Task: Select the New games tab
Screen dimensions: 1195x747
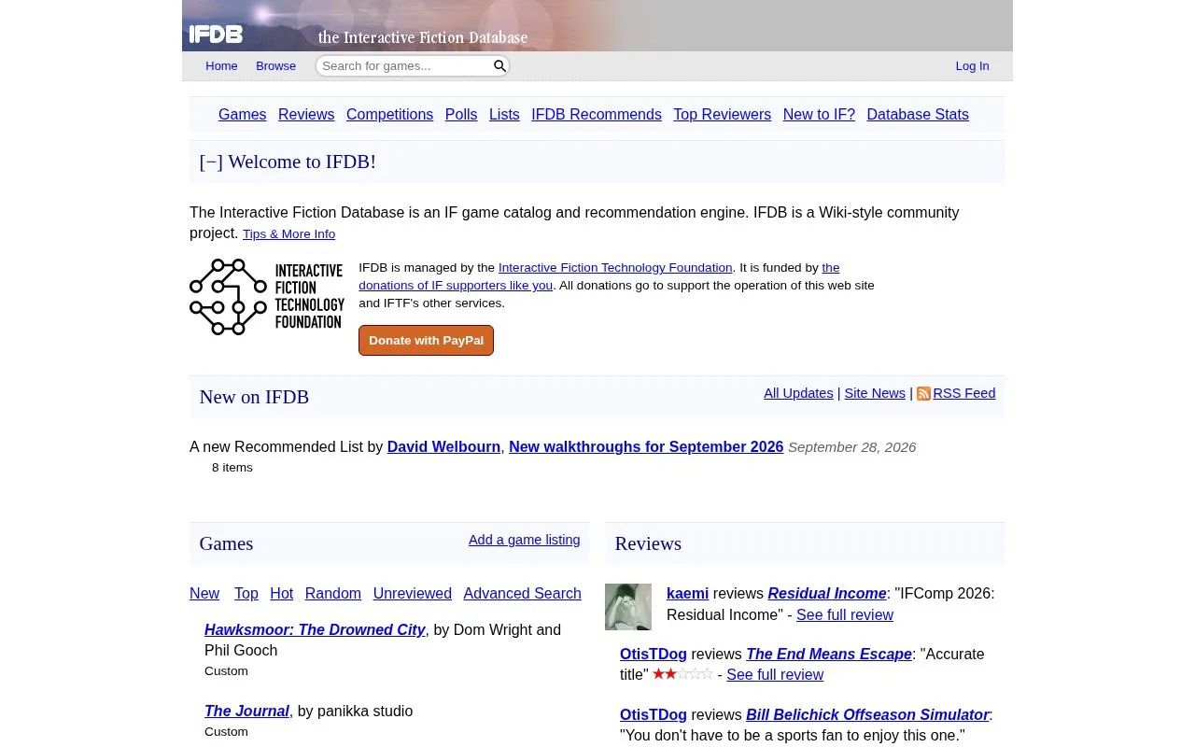Action: 204,593
